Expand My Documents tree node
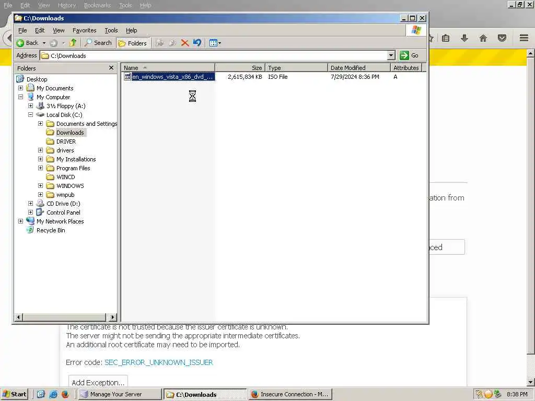Viewport: 535px width, 401px height. click(20, 88)
